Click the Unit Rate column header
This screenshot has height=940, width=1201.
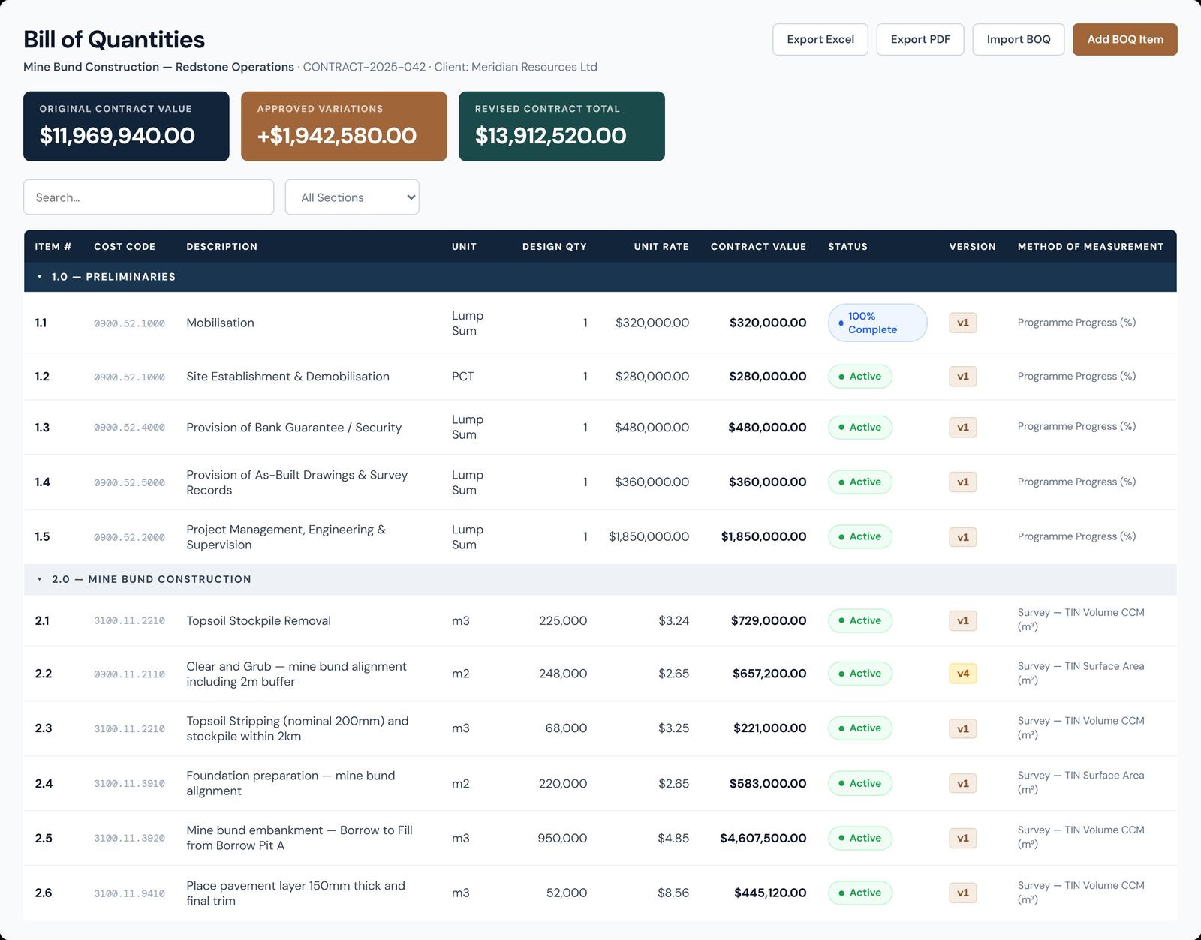point(661,246)
